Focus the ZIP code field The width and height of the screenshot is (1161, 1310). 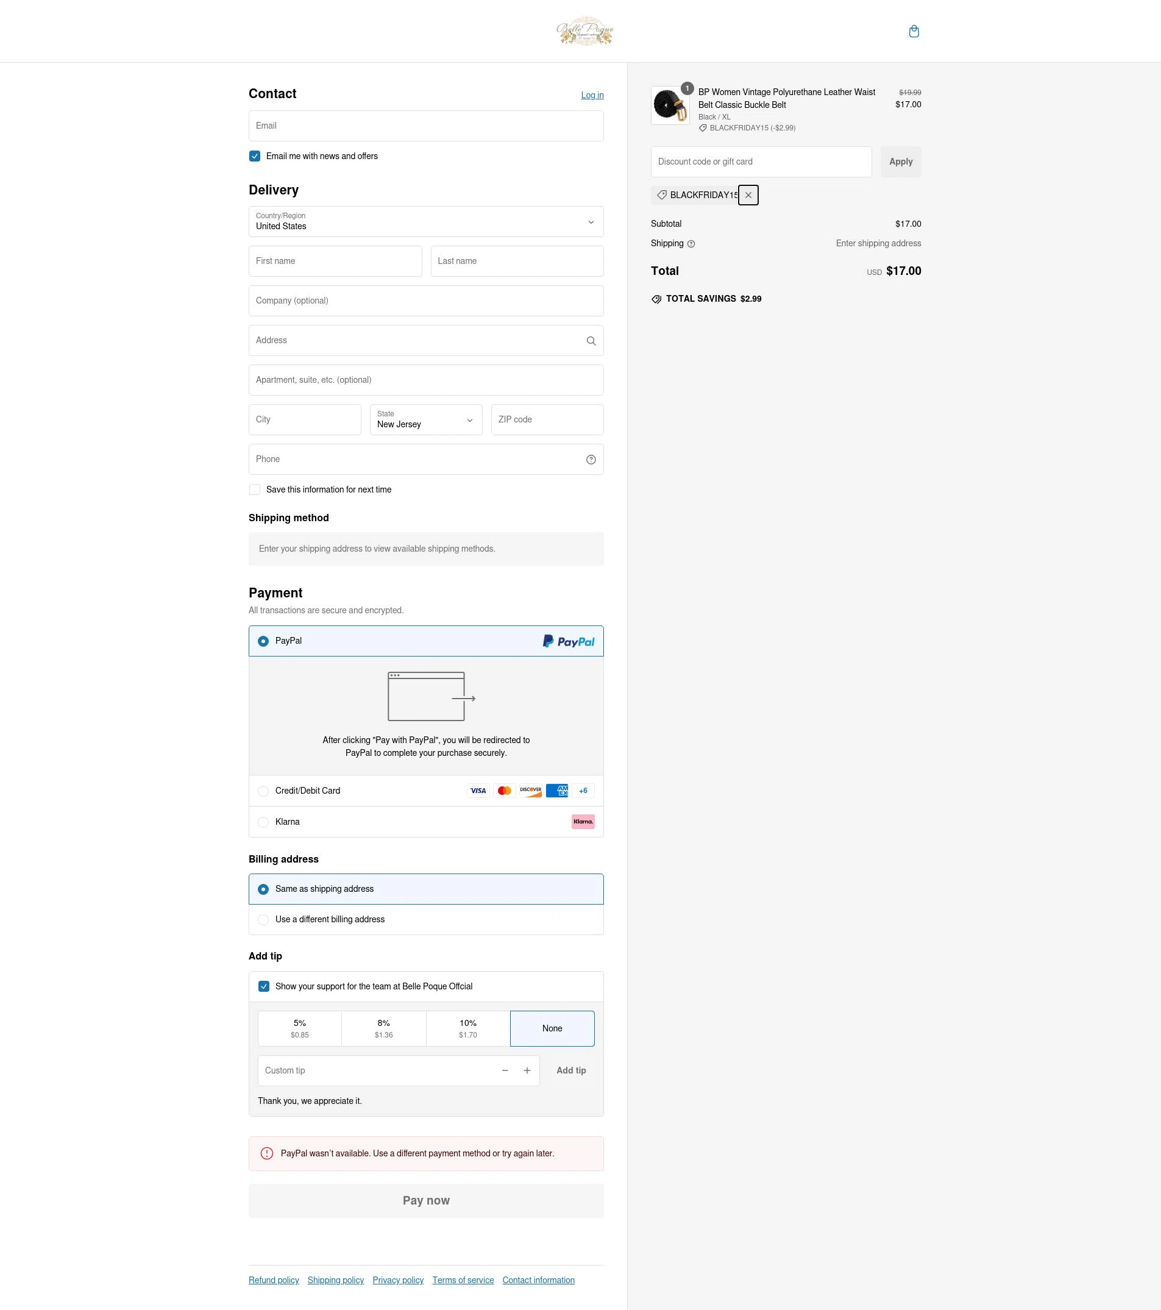547,420
